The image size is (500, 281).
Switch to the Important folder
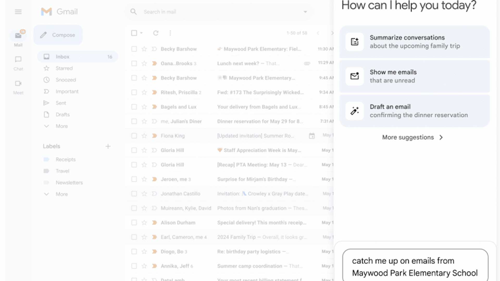pos(67,91)
